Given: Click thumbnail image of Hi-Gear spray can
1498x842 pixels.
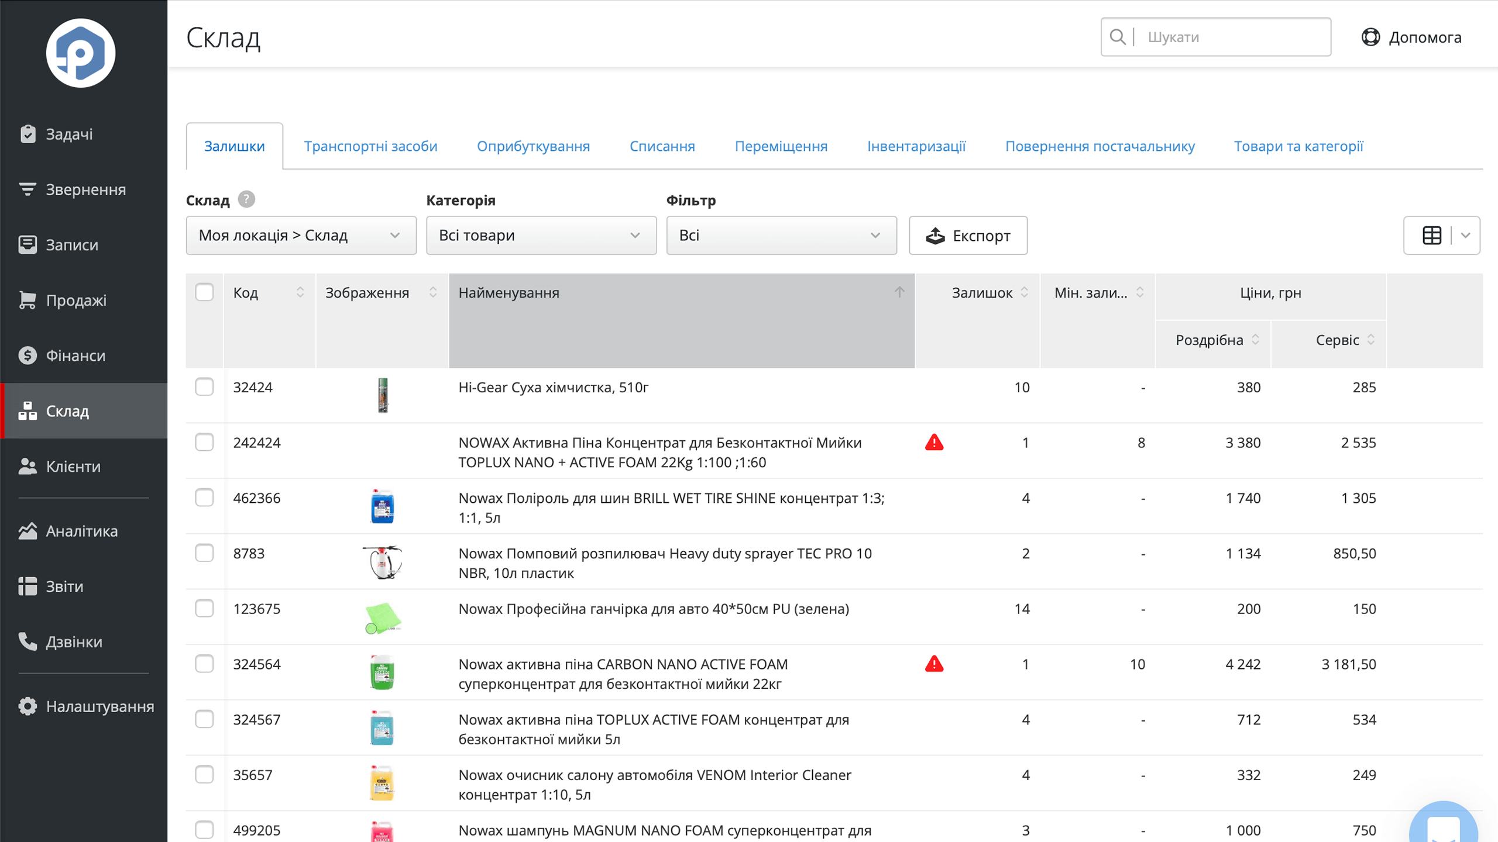Looking at the screenshot, I should pyautogui.click(x=383, y=395).
